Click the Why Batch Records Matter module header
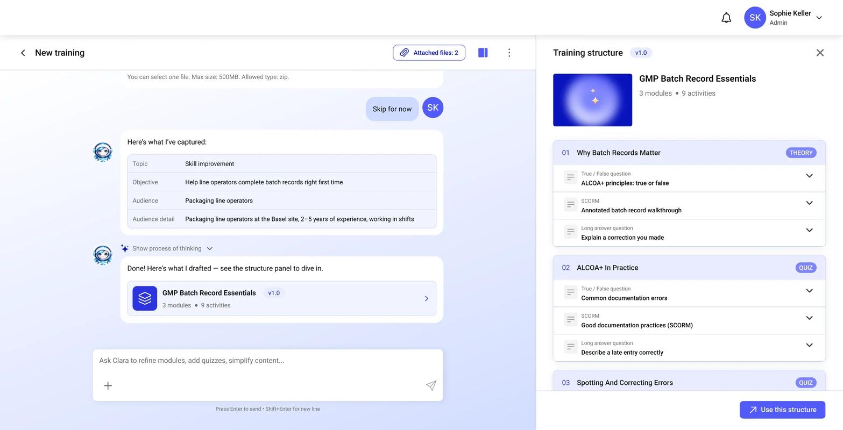This screenshot has width=843, height=430. pos(689,153)
